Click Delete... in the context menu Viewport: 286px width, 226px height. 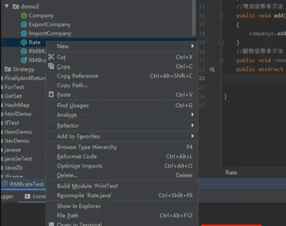(67, 175)
